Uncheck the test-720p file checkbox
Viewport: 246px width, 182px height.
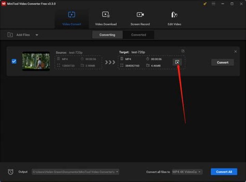[x=14, y=62]
